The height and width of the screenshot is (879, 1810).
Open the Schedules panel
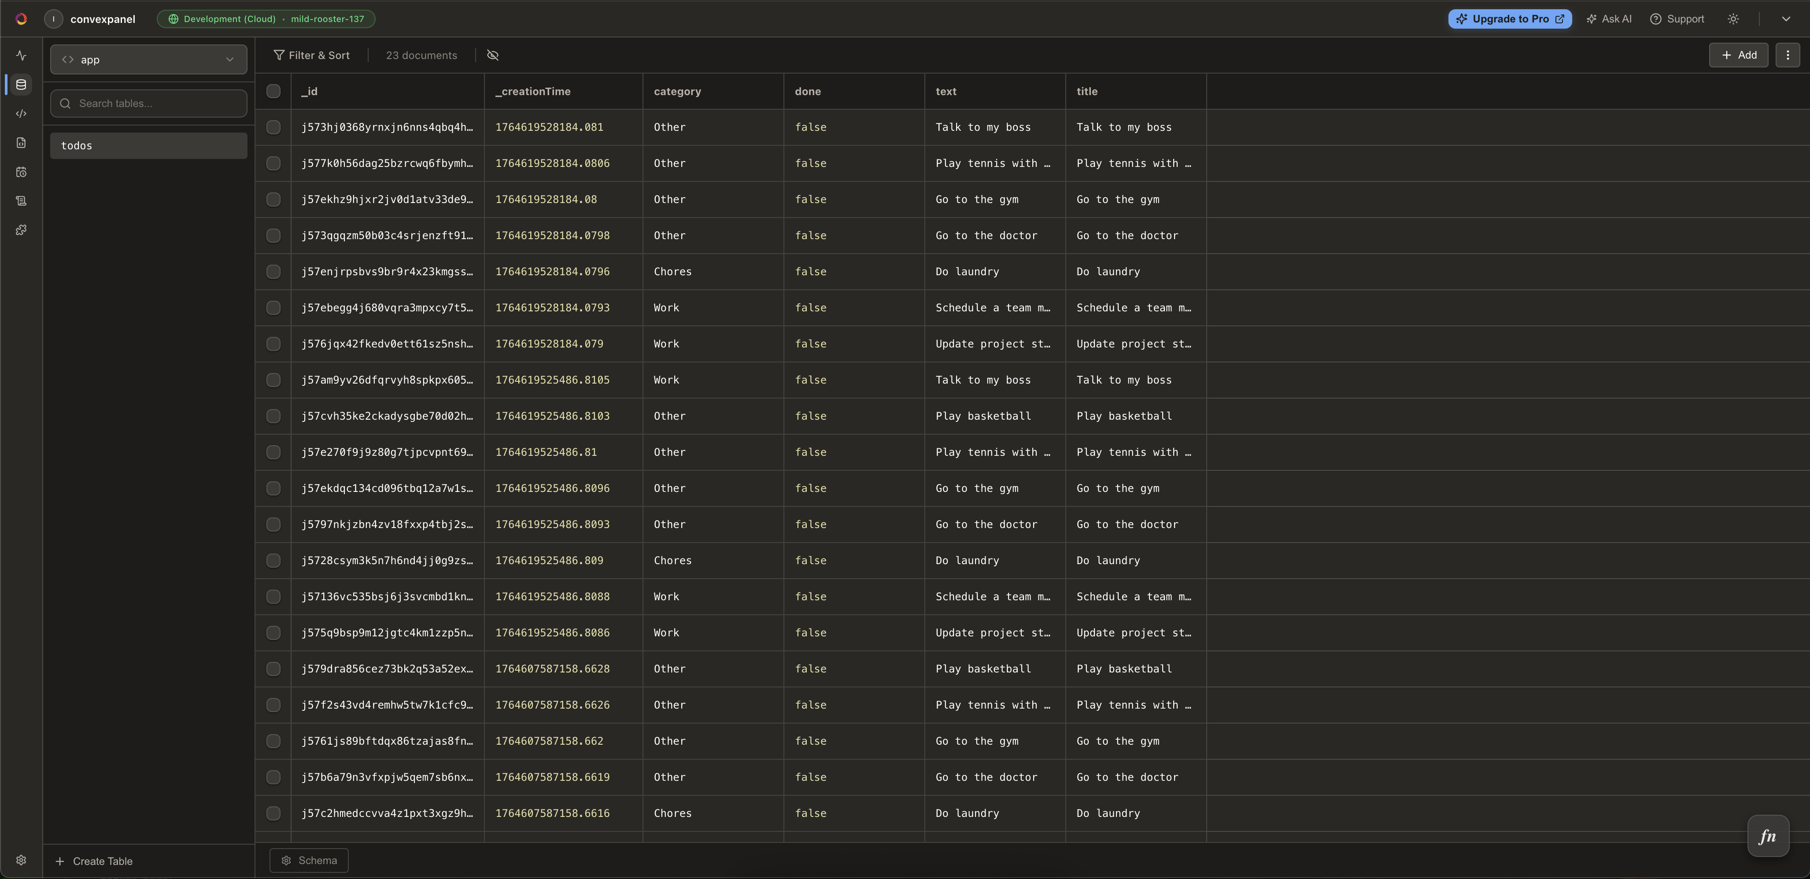(x=21, y=172)
